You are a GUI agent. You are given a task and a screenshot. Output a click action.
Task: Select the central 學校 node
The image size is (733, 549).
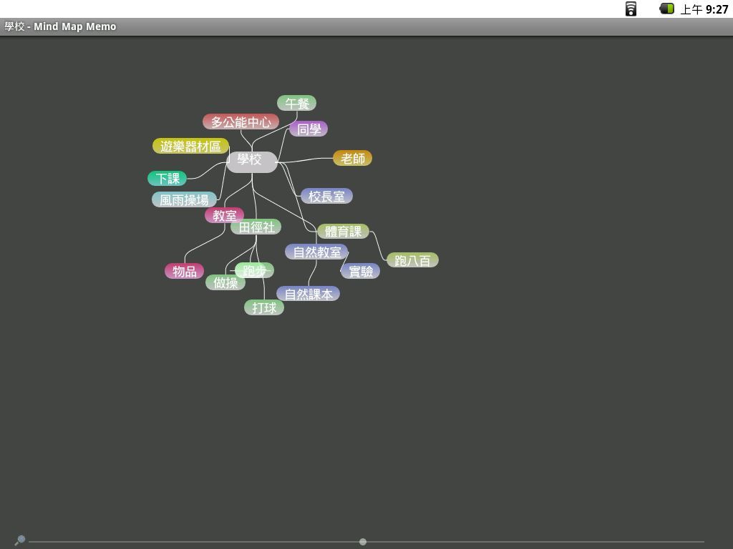coord(251,161)
